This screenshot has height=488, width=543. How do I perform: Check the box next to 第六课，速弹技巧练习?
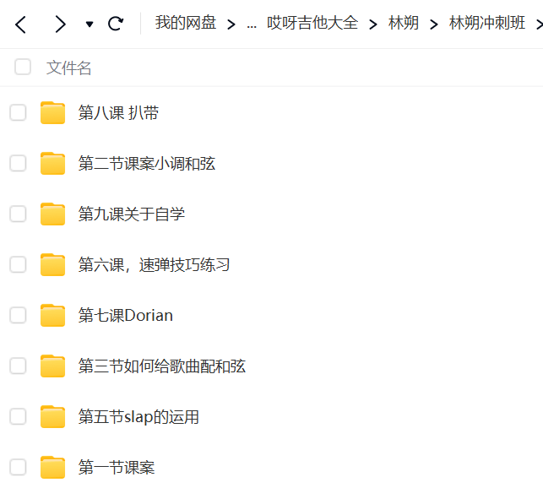(x=18, y=264)
